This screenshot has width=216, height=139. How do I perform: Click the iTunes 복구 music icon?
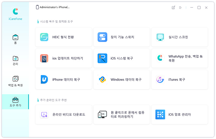pyautogui.click(x=160, y=79)
